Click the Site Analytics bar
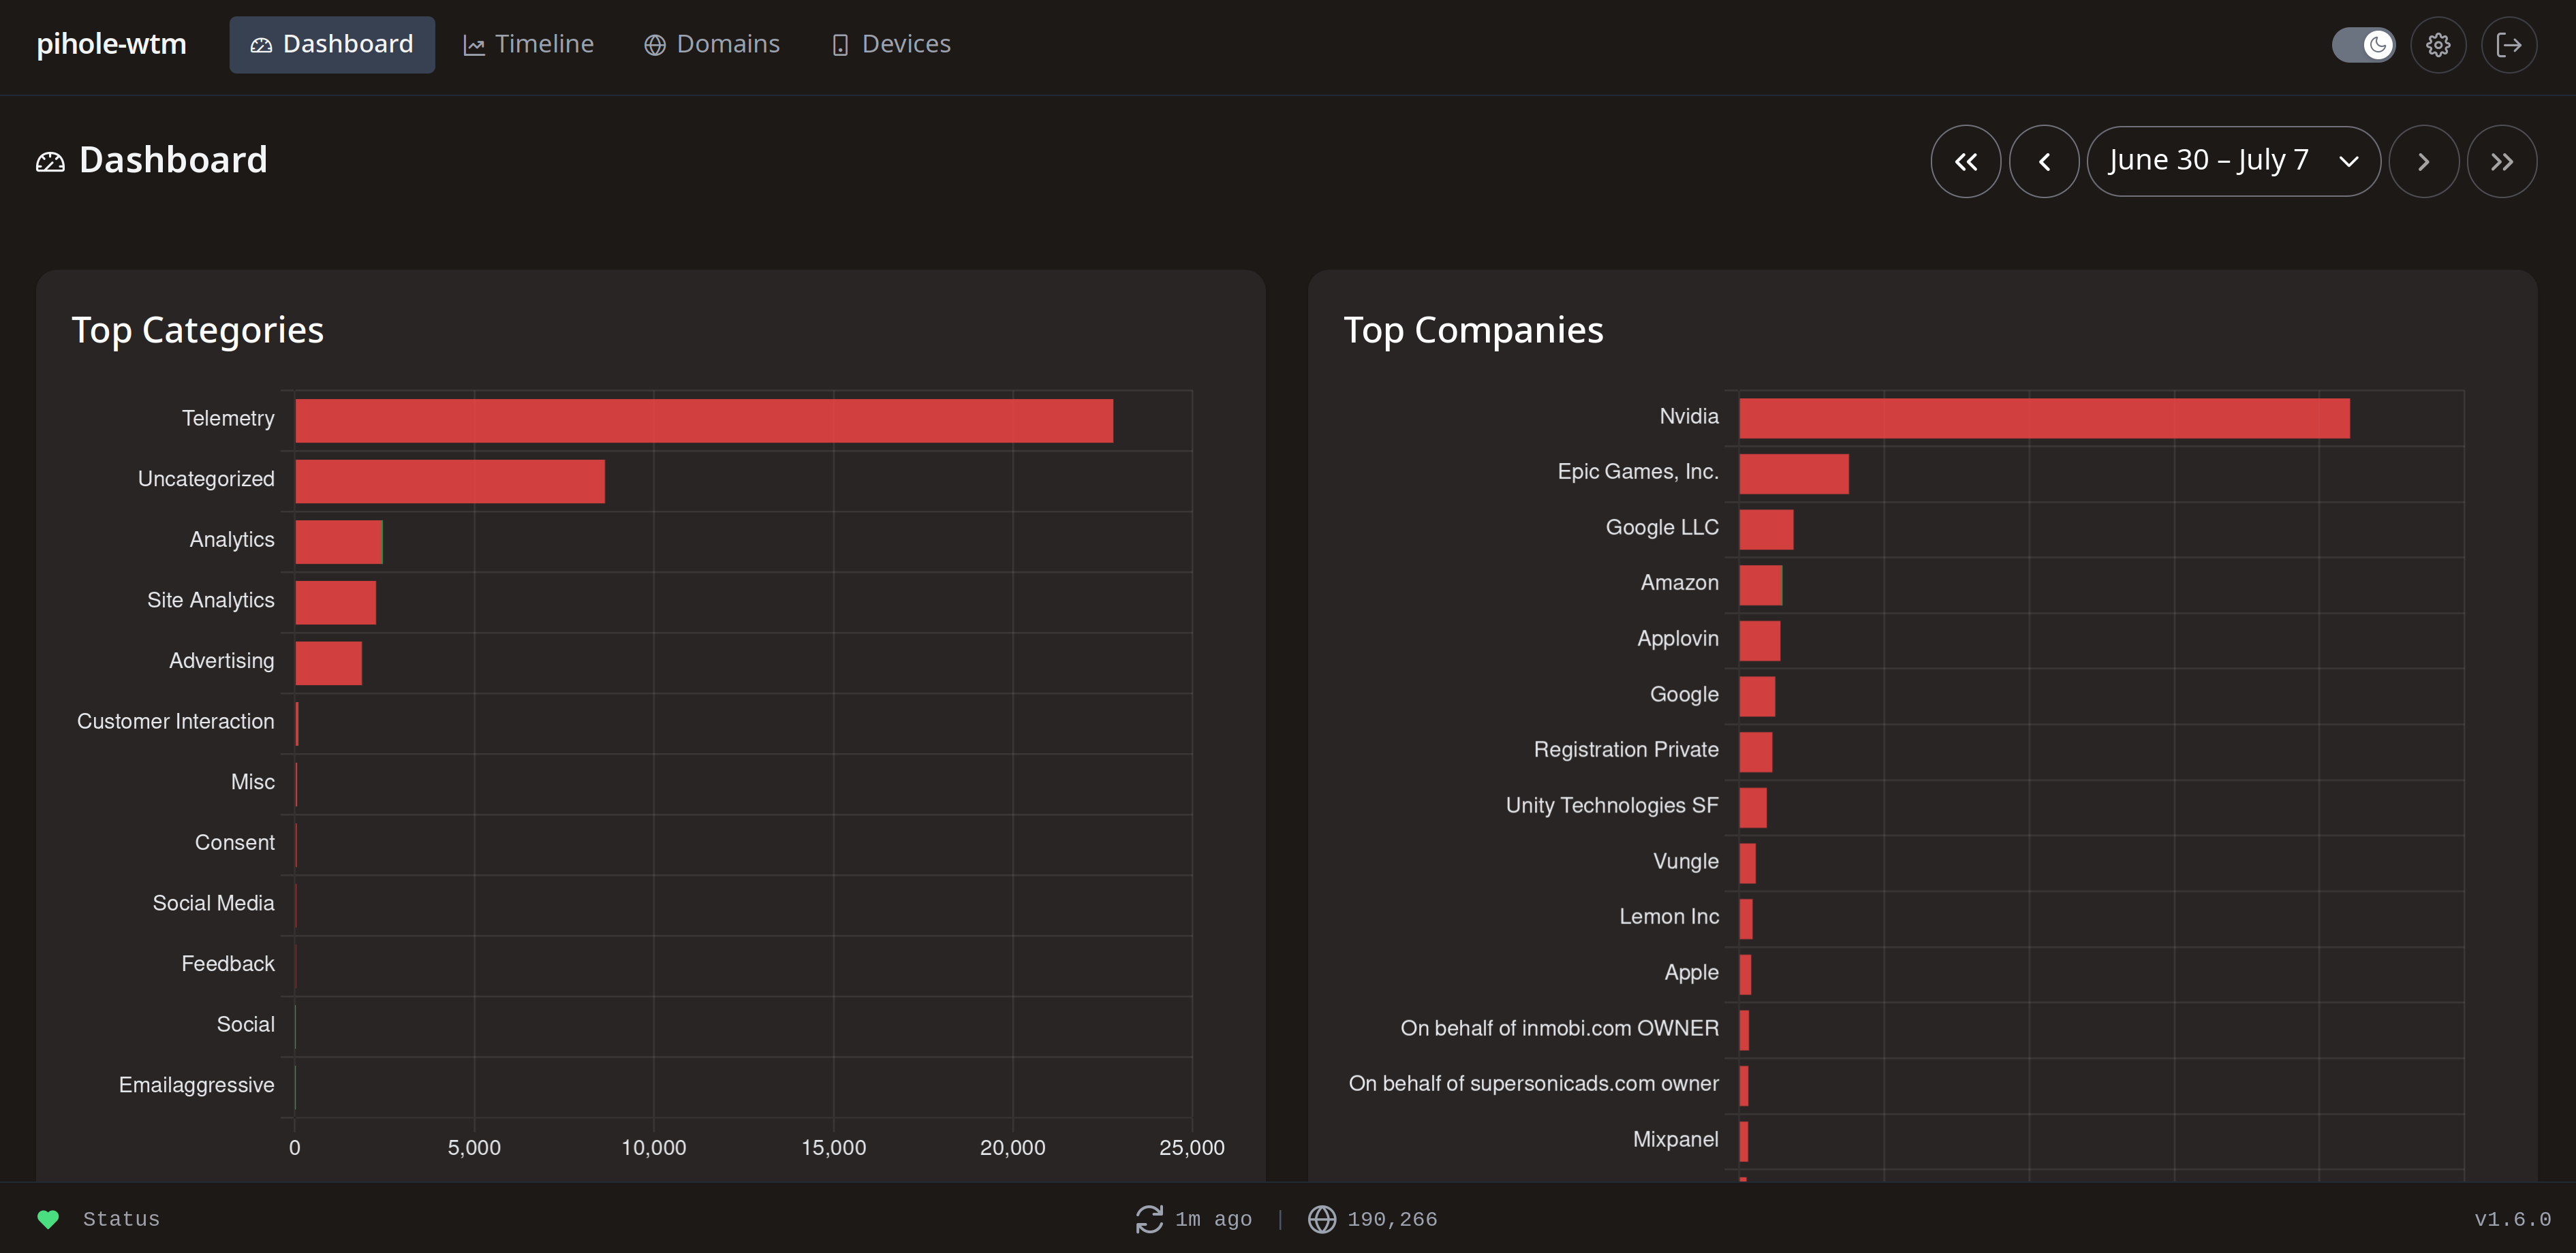 (x=335, y=603)
